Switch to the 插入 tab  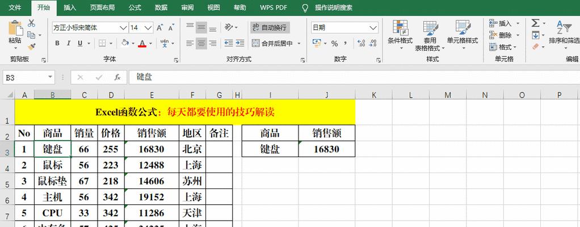(70, 7)
